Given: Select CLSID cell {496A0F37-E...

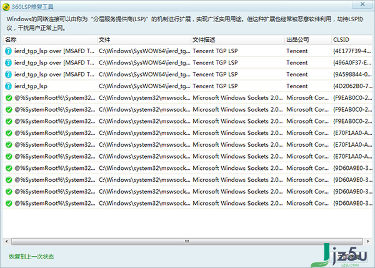Looking at the screenshot, I should (x=352, y=62).
